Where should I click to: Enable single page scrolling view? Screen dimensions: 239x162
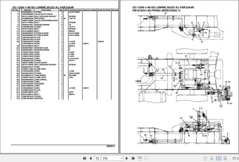pyautogui.click(x=212, y=158)
